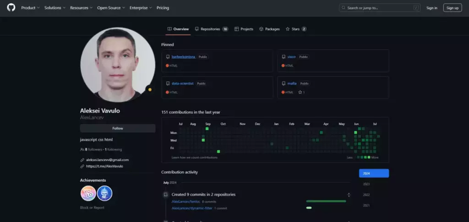The height and width of the screenshot is (222, 469).
Task: Click the '151 contributions in the last year' text
Action: point(191,112)
